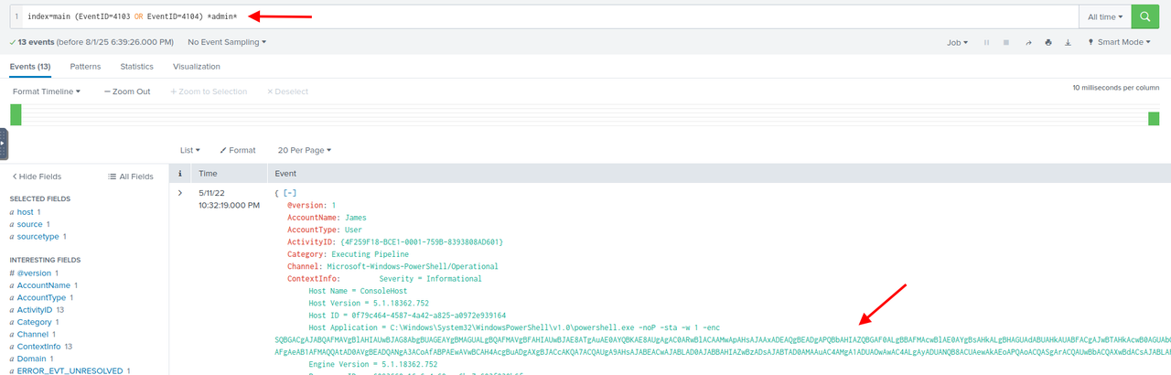This screenshot has height=375, width=1171.
Task: Switch to the Events (13) tab
Action: (30, 67)
